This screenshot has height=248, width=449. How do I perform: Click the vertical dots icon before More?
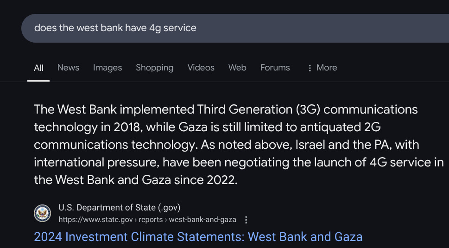310,68
